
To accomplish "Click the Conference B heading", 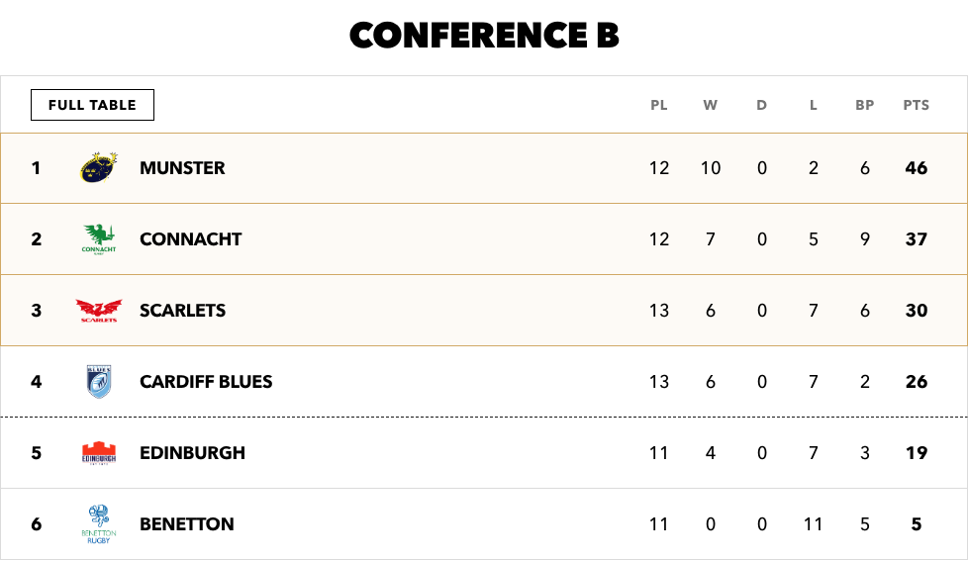I will pos(484,35).
